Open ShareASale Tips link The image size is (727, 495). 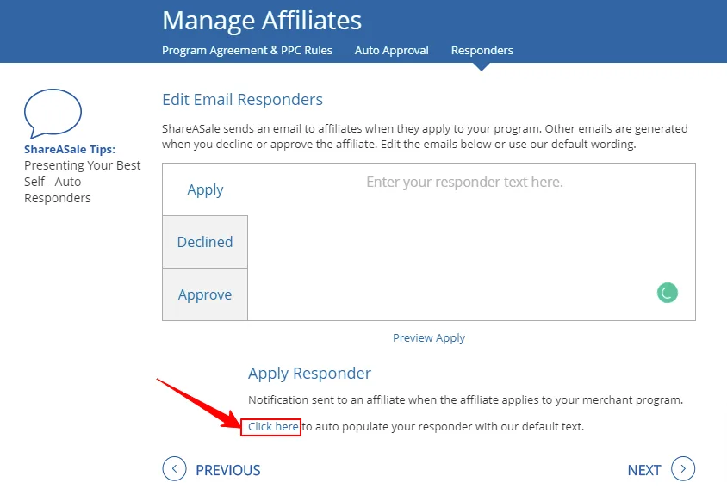[70, 149]
